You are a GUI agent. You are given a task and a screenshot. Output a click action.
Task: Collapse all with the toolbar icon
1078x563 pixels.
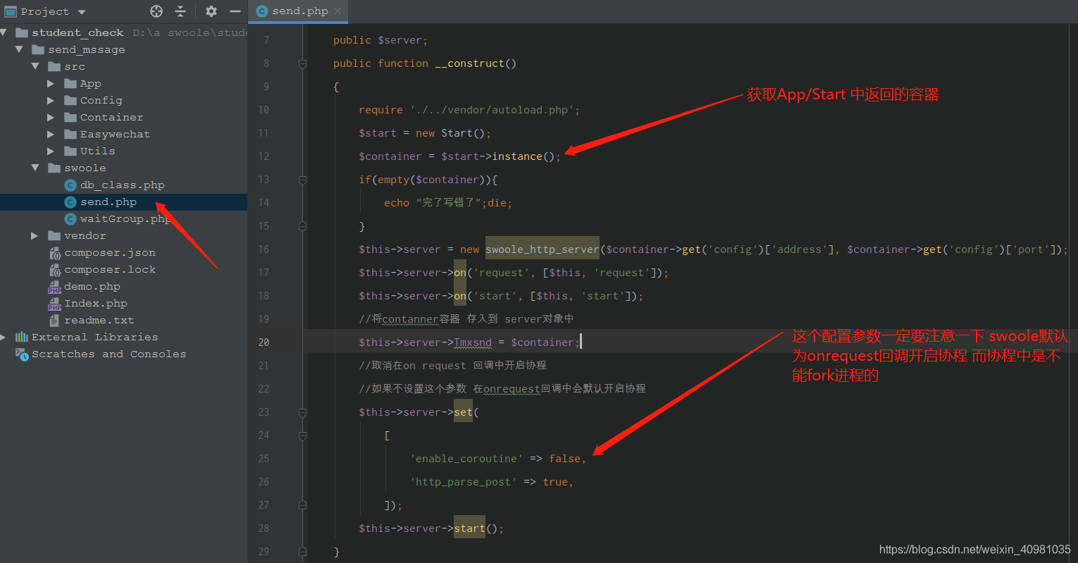pos(180,11)
